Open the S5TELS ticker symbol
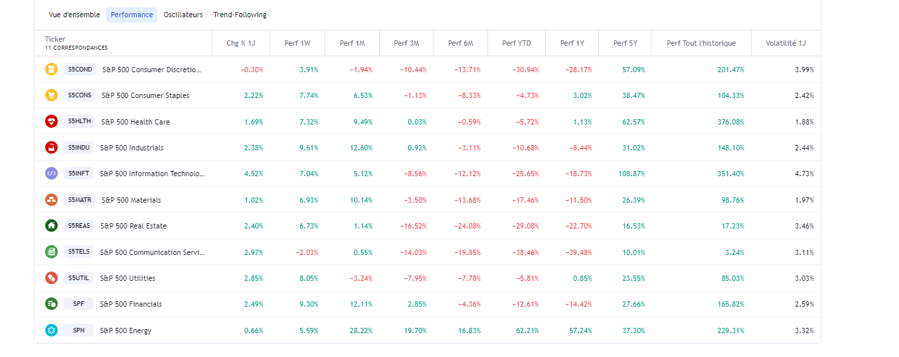Viewport: 899px width, 357px height. tap(78, 252)
